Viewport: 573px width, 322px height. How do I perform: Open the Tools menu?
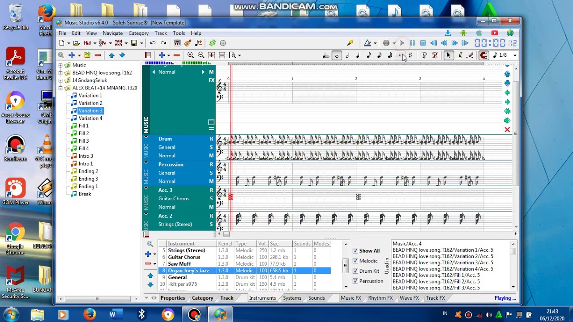coord(179,33)
